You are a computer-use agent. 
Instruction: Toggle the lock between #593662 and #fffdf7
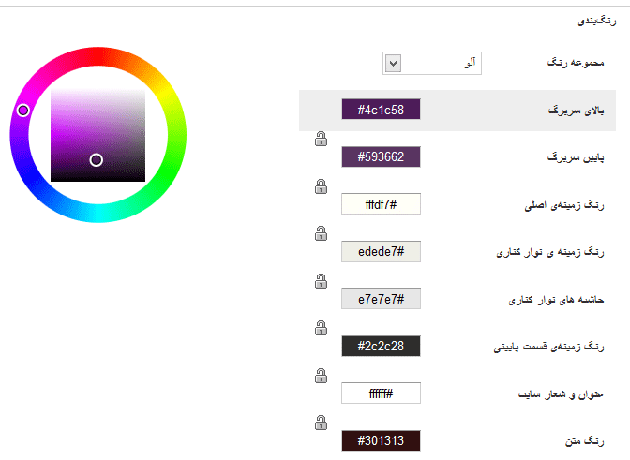pos(321,186)
